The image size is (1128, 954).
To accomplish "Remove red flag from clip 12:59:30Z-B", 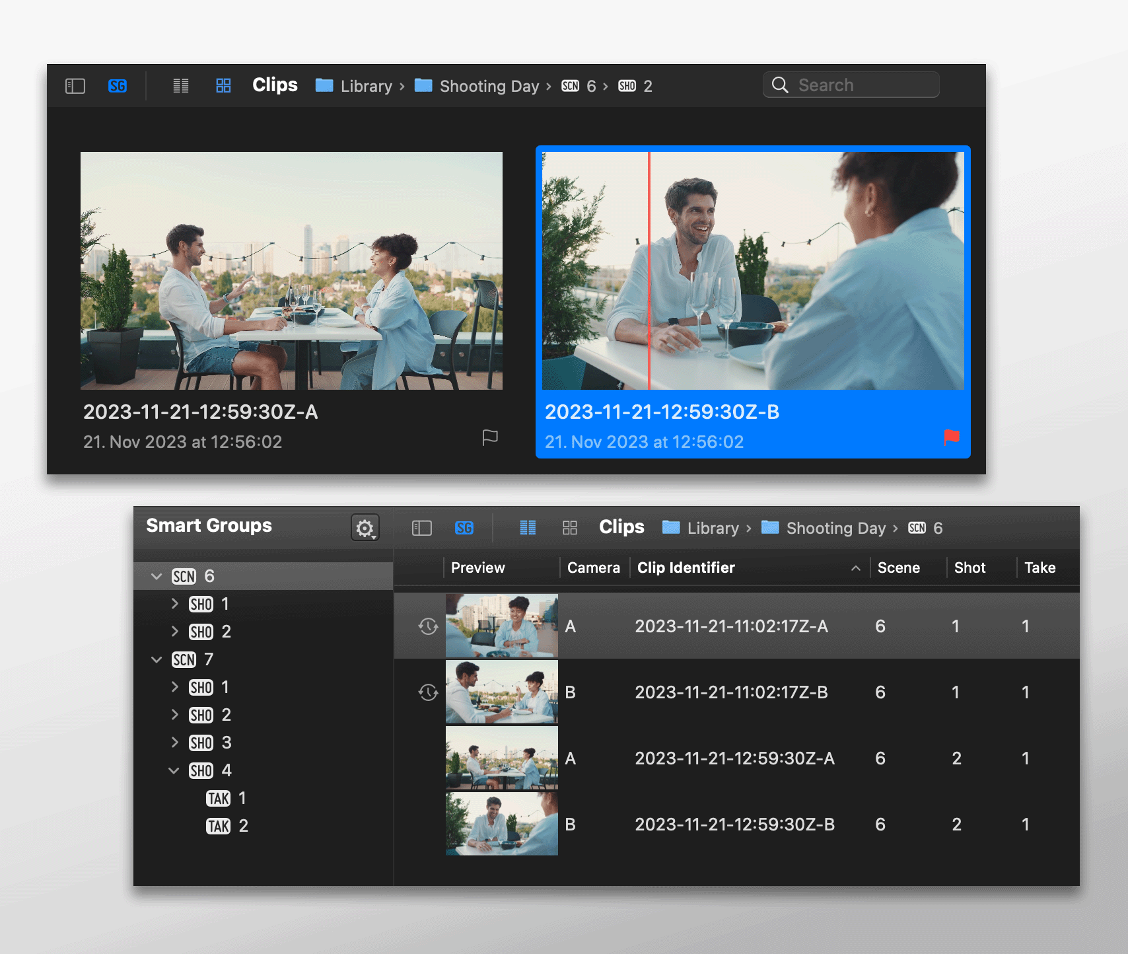I will [952, 437].
